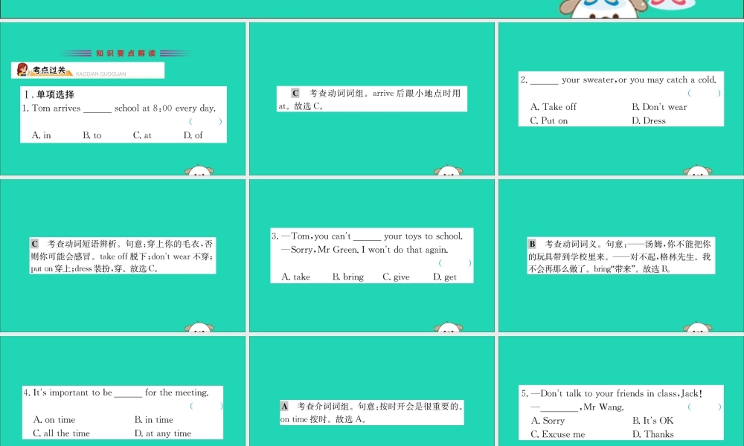Click the answer bracket of question 3
This screenshot has height=446, width=744.
click(x=455, y=263)
